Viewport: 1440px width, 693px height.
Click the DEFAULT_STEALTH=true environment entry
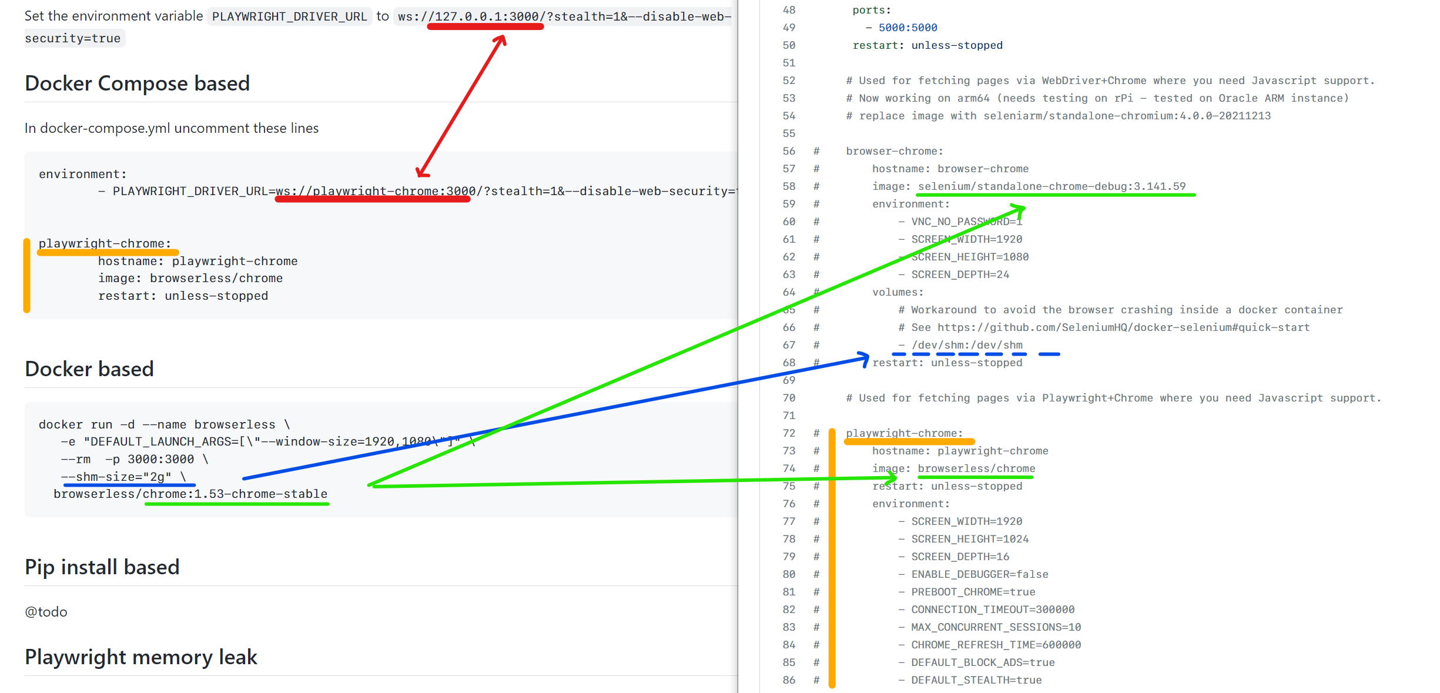pyautogui.click(x=976, y=679)
